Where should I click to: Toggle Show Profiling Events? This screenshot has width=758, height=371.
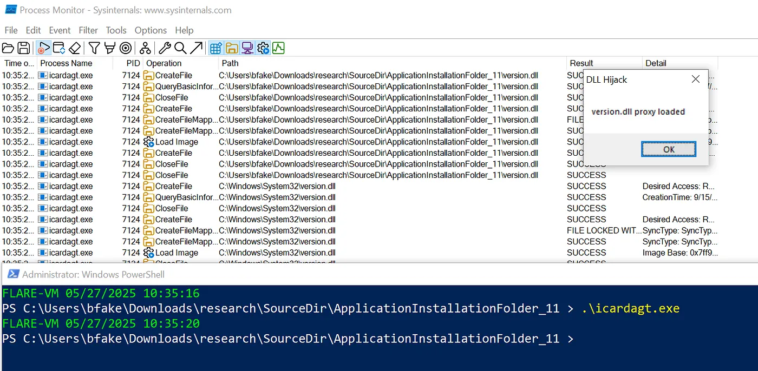pos(278,48)
